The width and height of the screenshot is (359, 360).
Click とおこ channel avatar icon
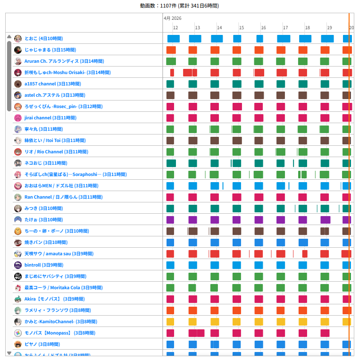[18, 39]
